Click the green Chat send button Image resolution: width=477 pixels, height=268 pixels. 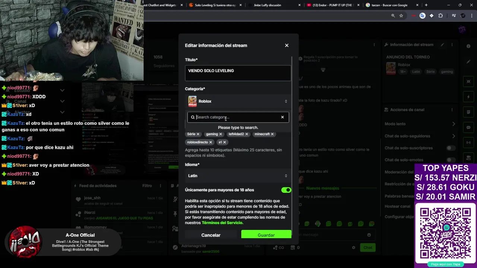368,248
